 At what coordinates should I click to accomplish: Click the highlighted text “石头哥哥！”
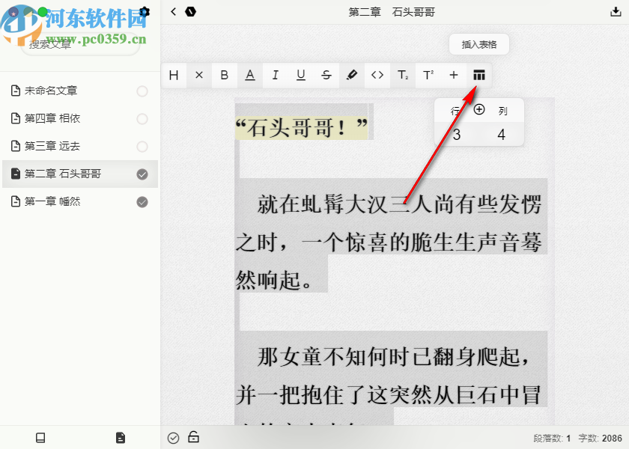[x=301, y=127]
